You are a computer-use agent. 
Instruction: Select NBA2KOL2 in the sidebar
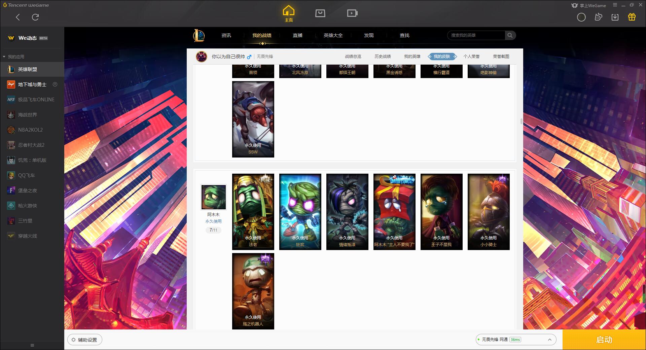pyautogui.click(x=32, y=130)
